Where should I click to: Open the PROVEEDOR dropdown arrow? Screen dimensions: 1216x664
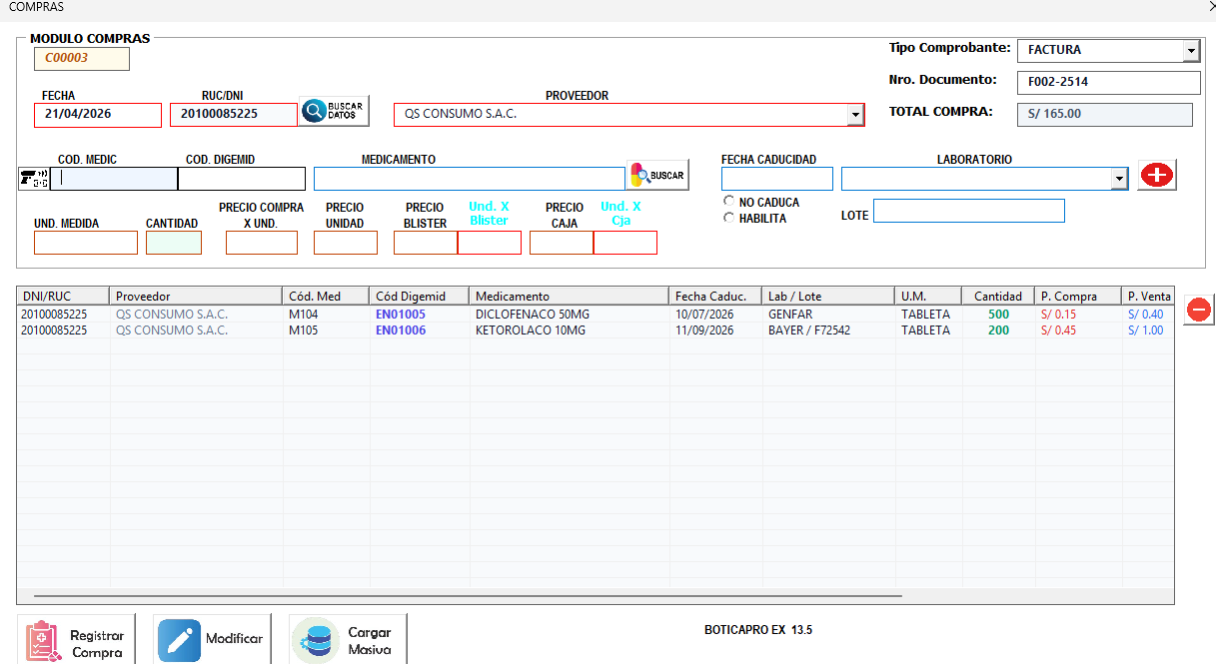(x=855, y=115)
